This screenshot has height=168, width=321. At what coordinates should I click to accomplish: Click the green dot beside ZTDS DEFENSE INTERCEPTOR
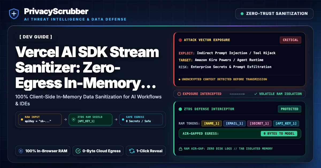180,109
